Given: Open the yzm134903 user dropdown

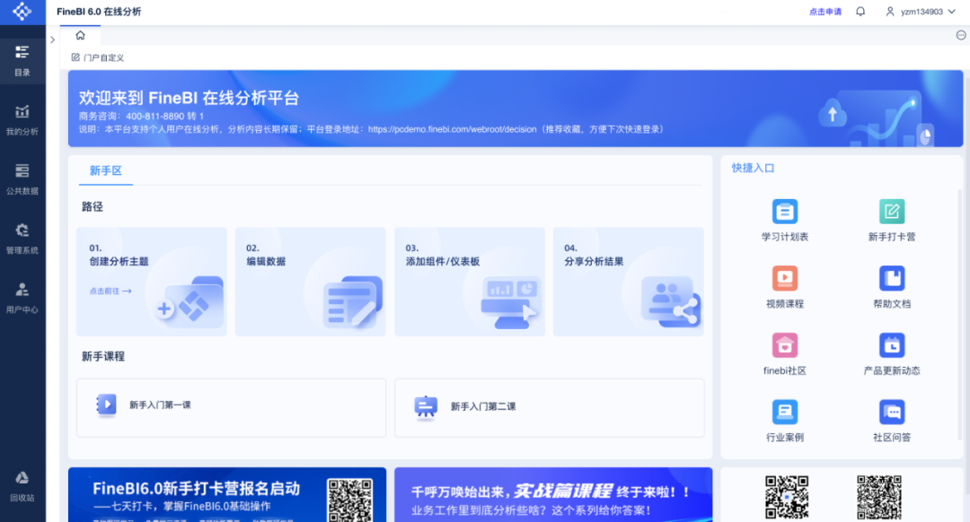Looking at the screenshot, I should coord(921,12).
